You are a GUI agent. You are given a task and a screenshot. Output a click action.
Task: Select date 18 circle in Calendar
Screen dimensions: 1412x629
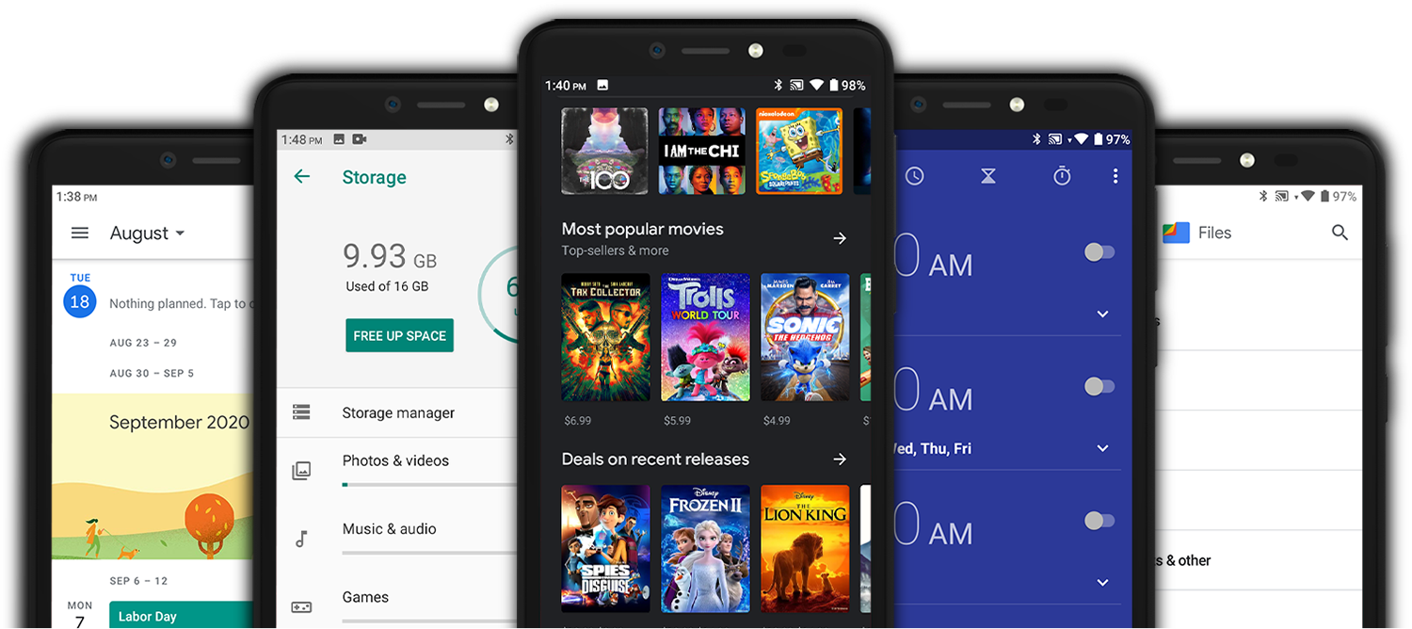(80, 302)
